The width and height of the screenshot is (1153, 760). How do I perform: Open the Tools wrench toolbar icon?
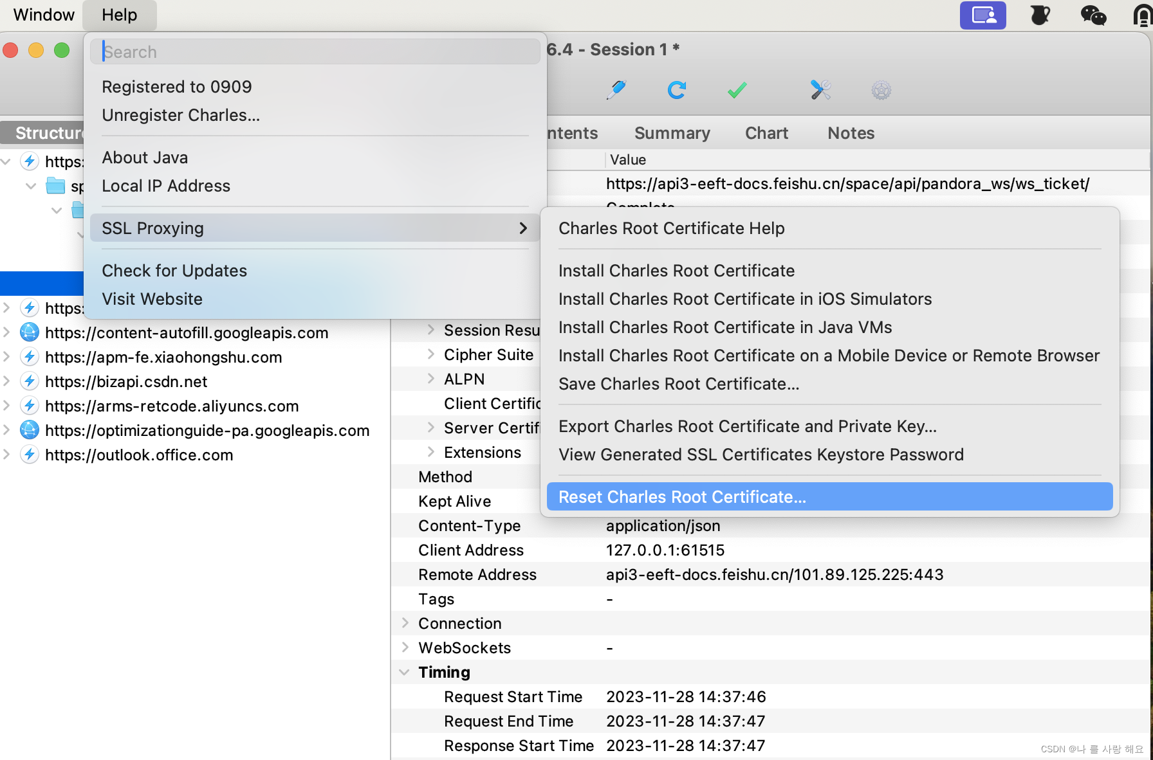820,89
